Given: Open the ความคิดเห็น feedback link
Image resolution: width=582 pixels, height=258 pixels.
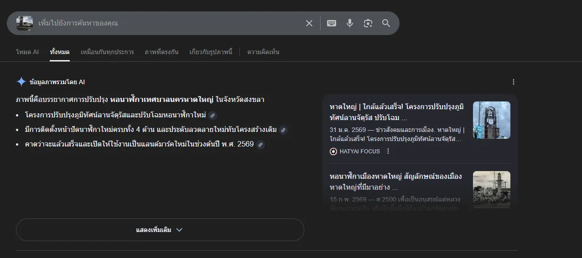Looking at the screenshot, I should click(263, 52).
